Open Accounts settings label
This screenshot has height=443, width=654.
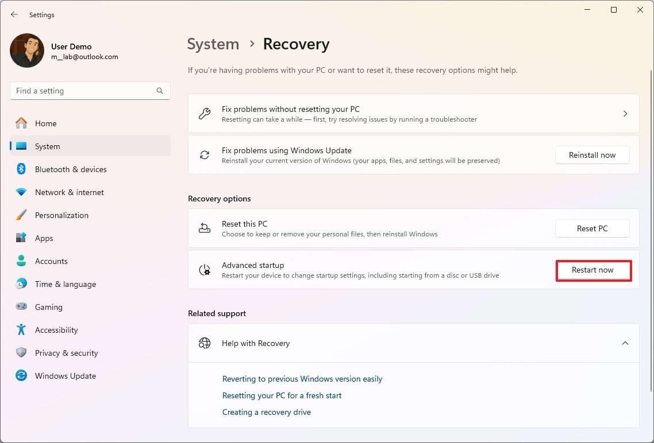click(51, 261)
